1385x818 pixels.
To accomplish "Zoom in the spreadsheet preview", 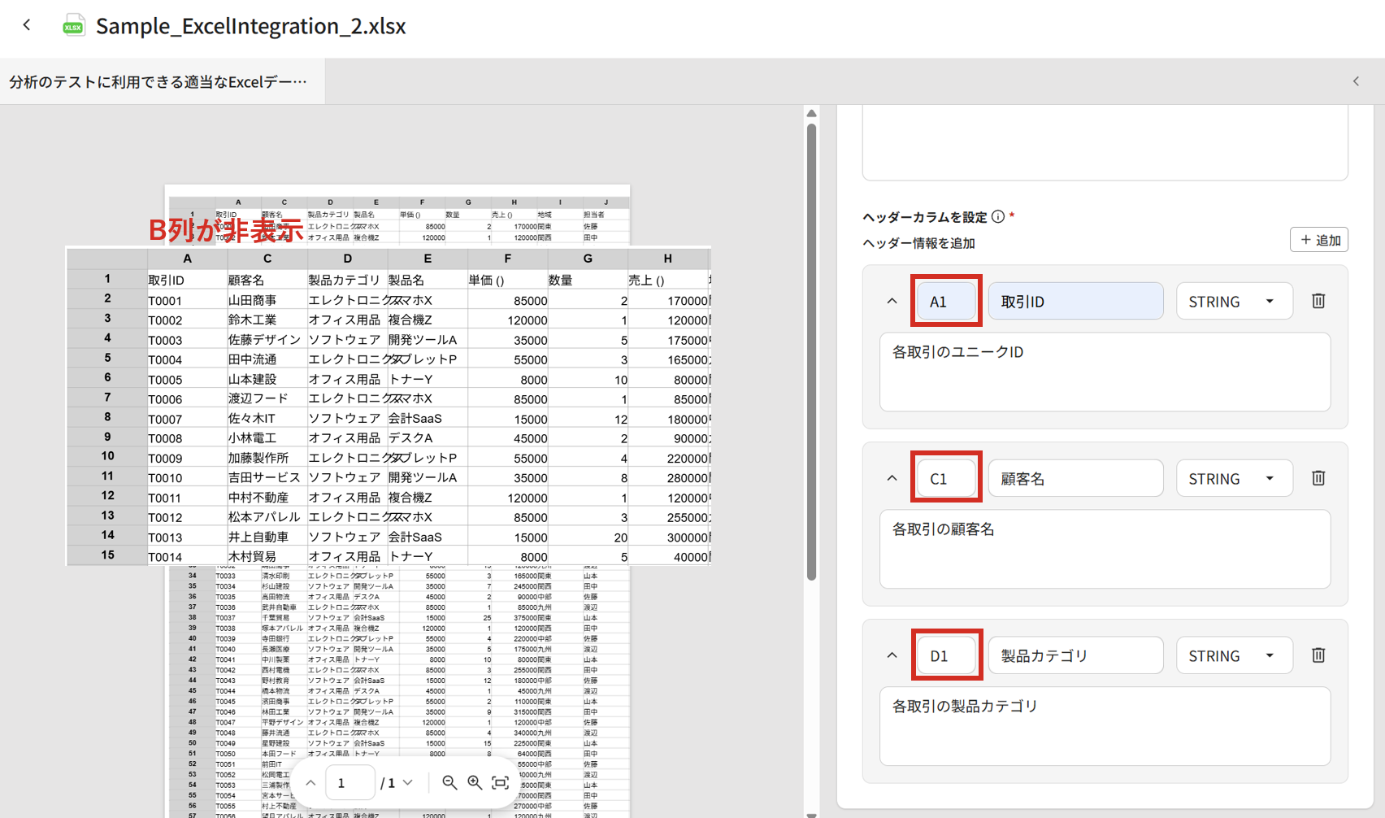I will pos(475,782).
